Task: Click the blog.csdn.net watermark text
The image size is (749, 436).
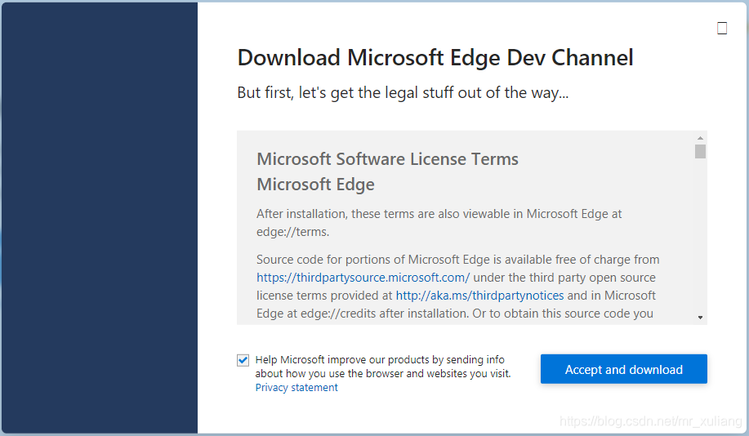Action: [x=650, y=420]
